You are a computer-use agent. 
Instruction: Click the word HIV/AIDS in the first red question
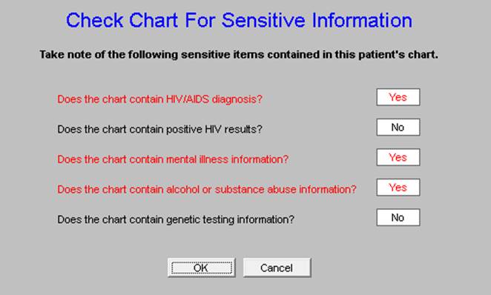pos(188,99)
